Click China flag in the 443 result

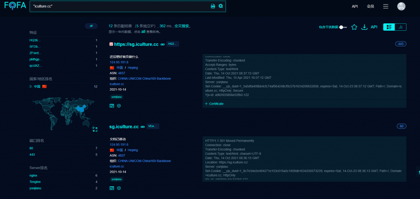click(x=112, y=68)
